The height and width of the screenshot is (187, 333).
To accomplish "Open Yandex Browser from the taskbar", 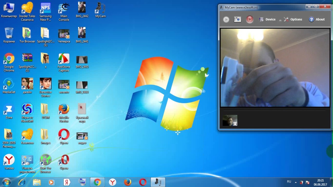I will [112, 182].
